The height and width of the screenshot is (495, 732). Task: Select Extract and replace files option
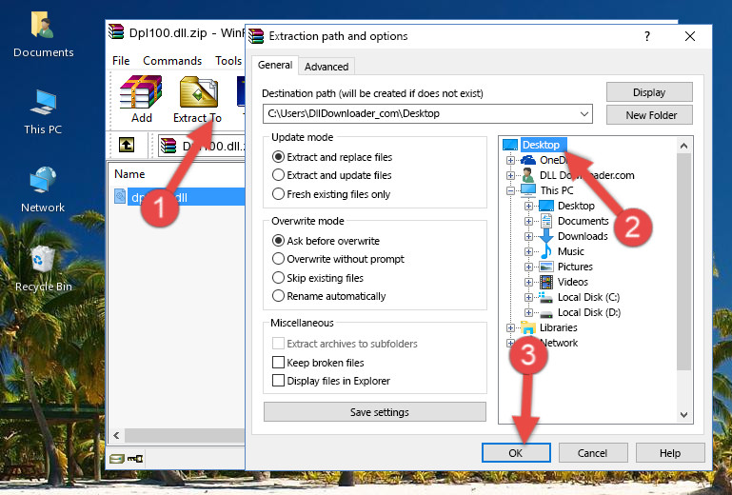(278, 157)
